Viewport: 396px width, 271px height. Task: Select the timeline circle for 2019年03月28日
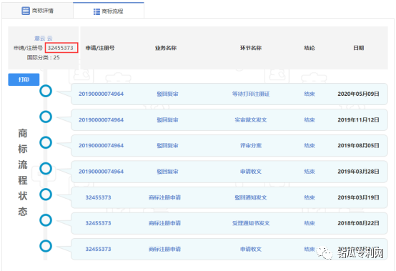tap(46, 169)
